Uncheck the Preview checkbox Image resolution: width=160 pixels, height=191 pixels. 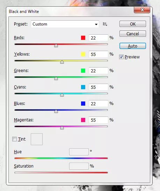click(121, 57)
